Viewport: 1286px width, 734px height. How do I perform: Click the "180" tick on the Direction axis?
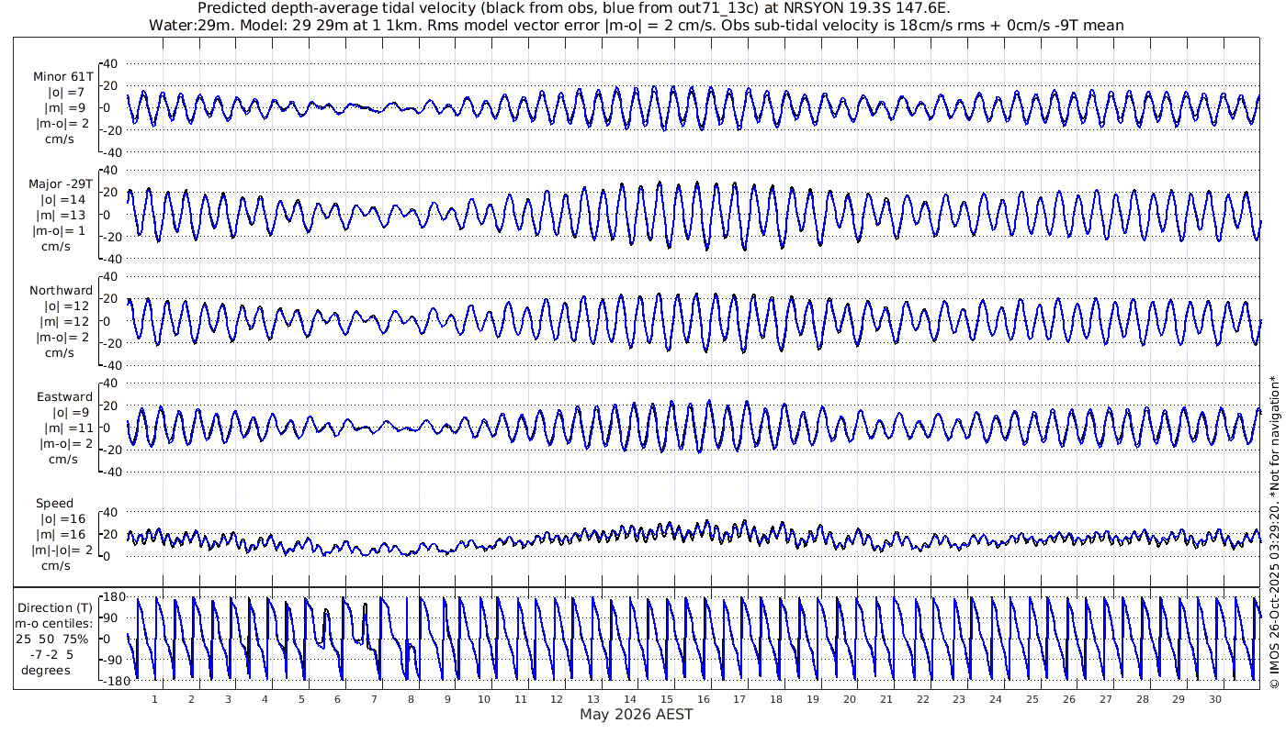tap(115, 597)
